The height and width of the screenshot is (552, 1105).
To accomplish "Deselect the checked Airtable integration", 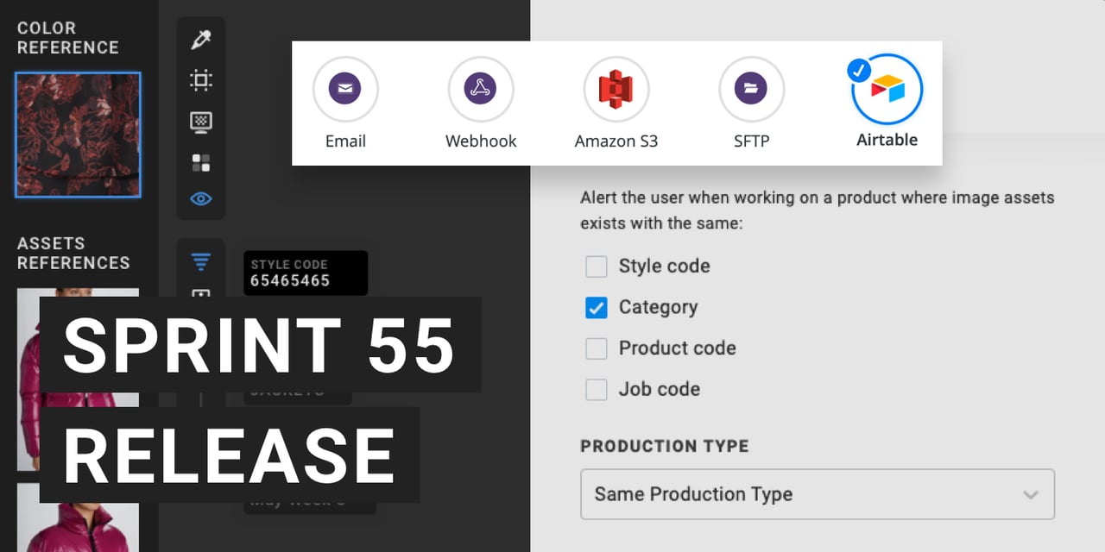I will point(887,89).
